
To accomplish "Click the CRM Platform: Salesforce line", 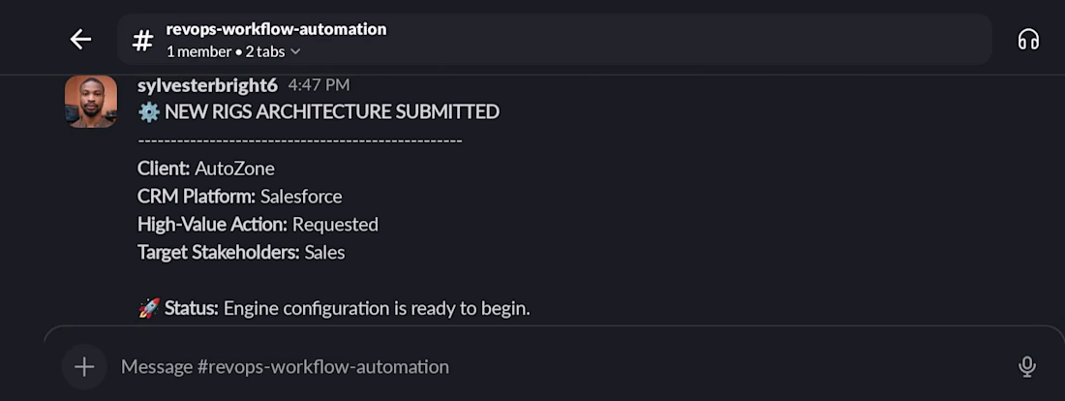I will coord(240,197).
